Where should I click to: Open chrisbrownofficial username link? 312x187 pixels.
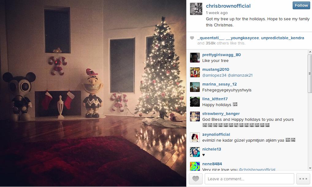228,6
